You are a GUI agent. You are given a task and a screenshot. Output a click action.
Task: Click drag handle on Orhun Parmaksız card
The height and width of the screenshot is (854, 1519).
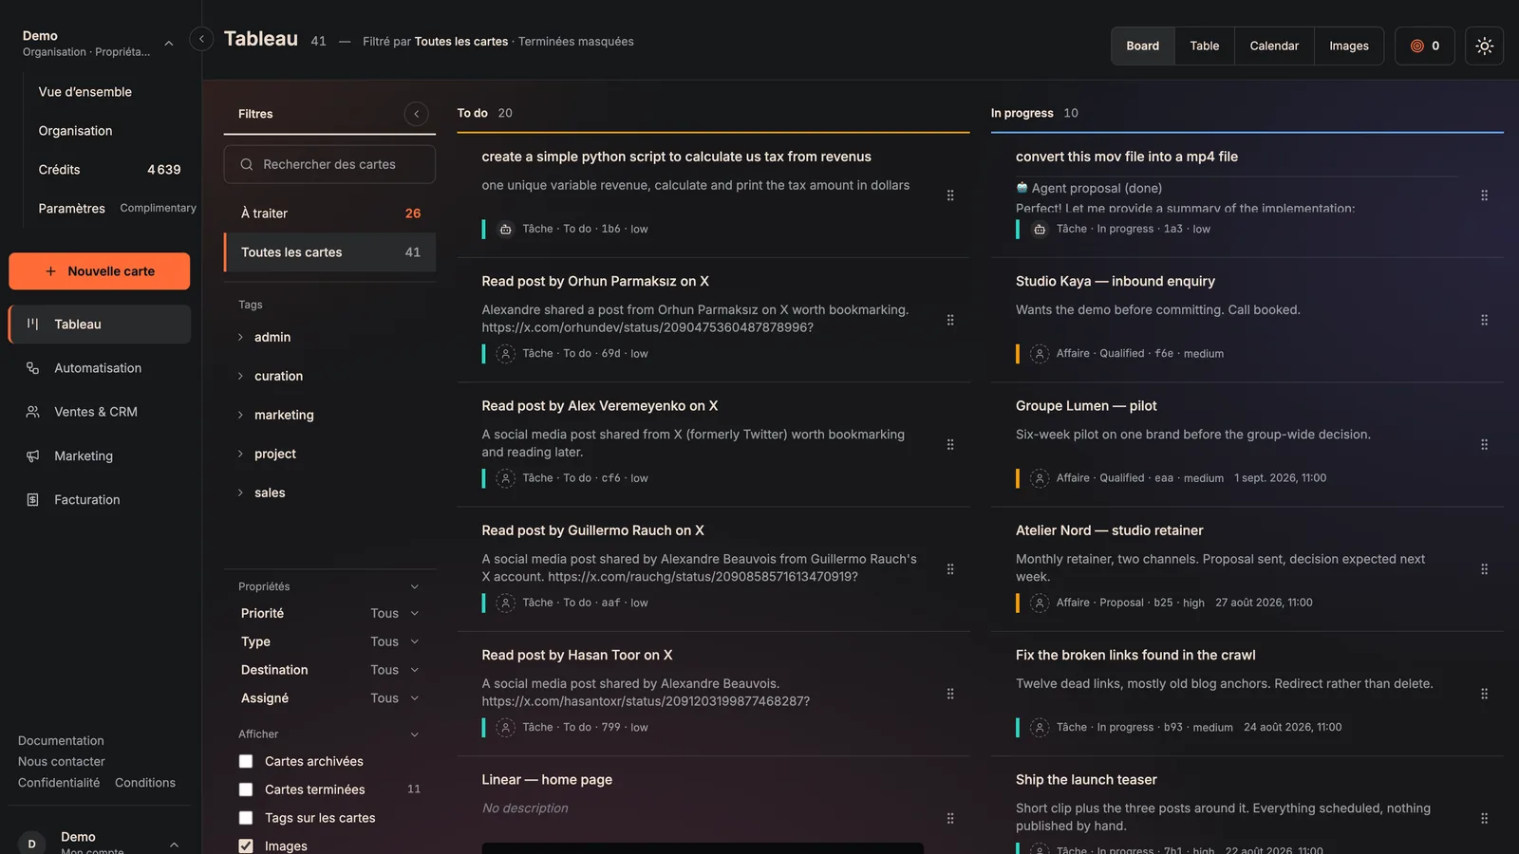coord(950,320)
